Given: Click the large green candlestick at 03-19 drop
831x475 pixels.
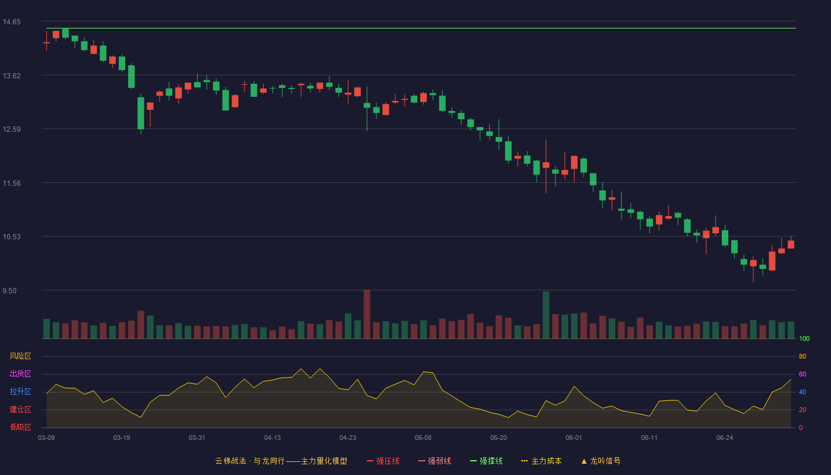Looking at the screenshot, I should point(141,113).
